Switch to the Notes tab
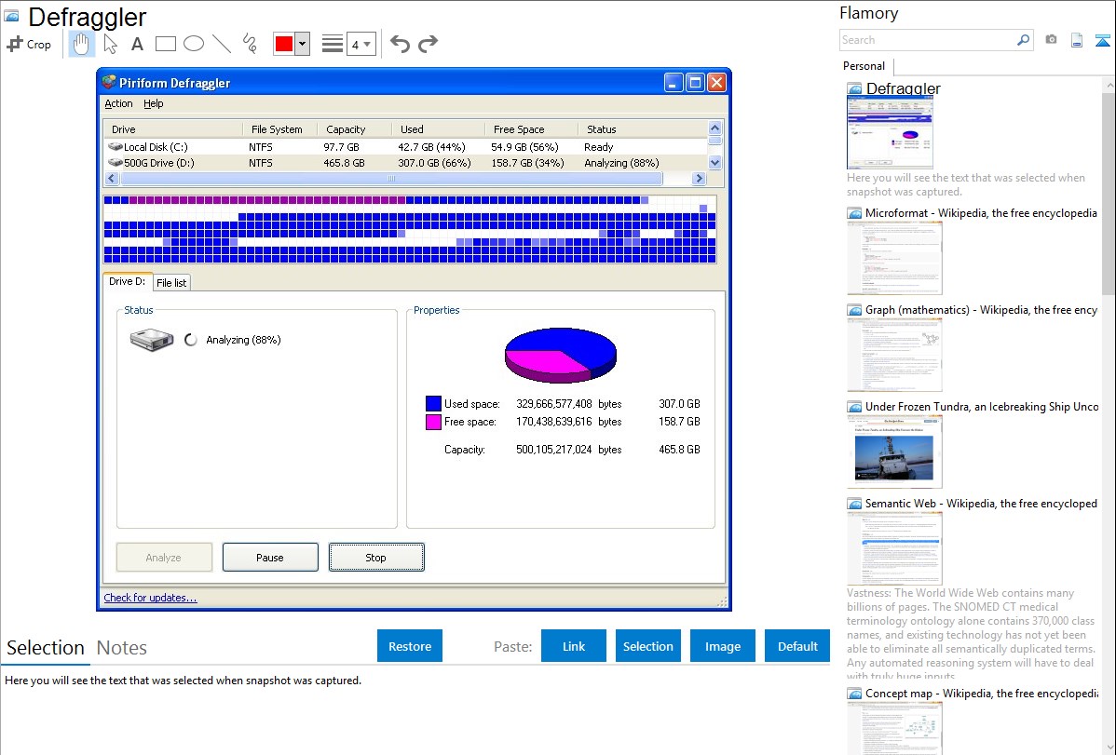 tap(122, 648)
